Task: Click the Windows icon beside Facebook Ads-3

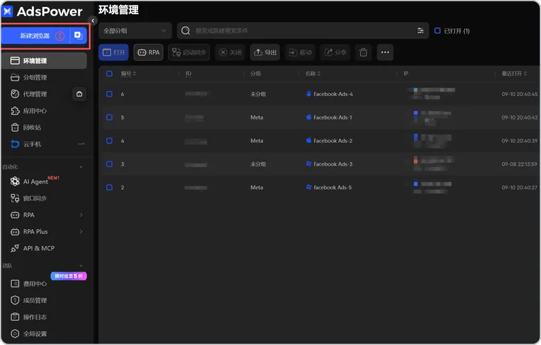Action: pyautogui.click(x=309, y=164)
